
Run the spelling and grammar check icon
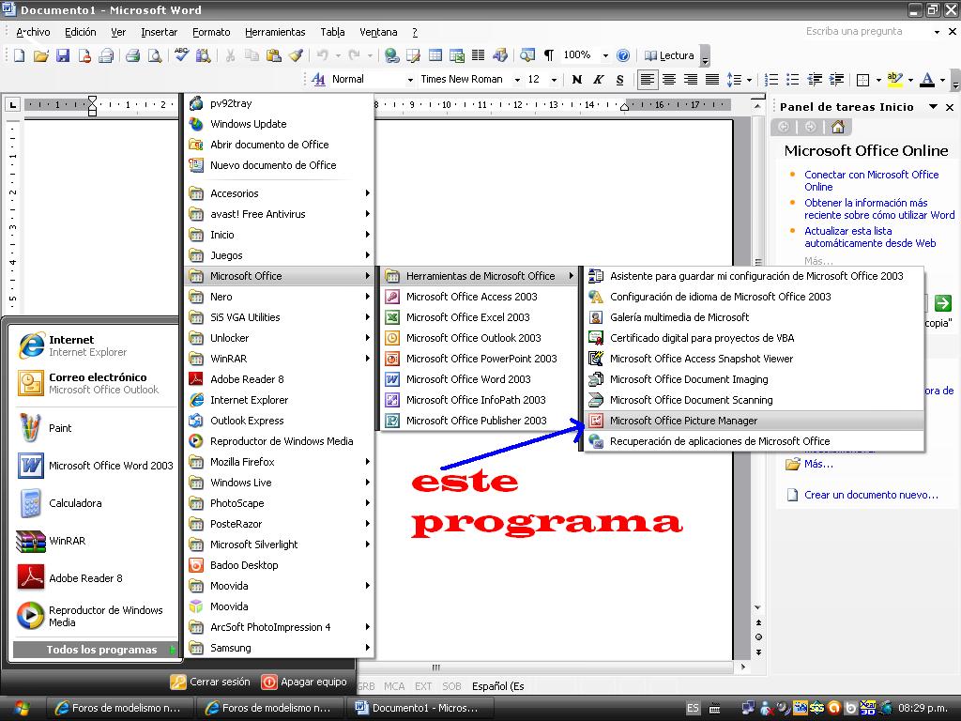(x=181, y=55)
